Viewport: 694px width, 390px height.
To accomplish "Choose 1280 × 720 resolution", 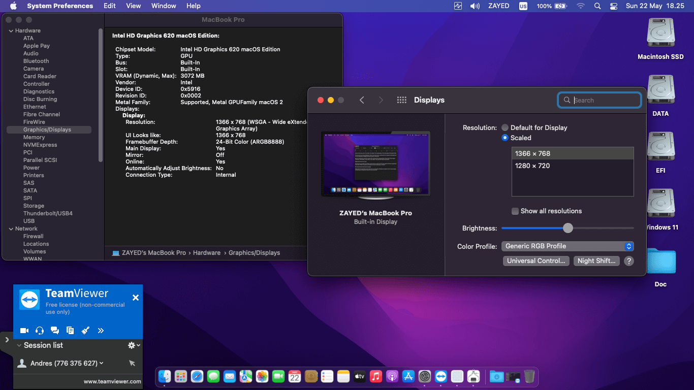I will tap(573, 166).
